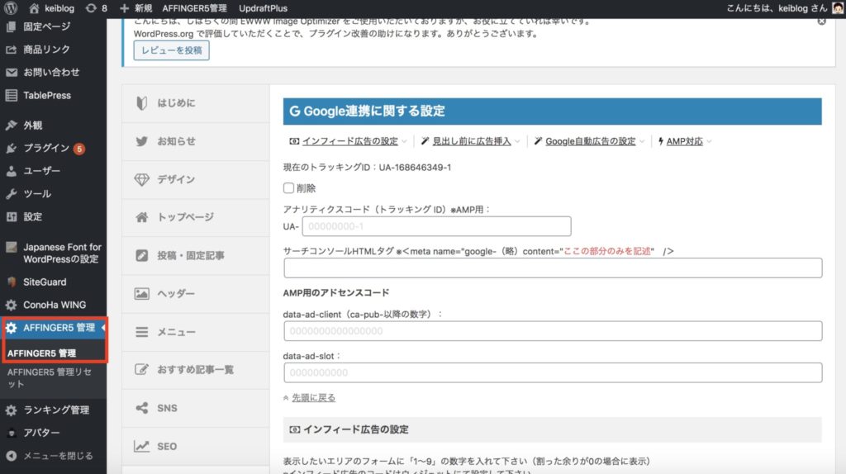Screen dimensions: 846x474
Task: Expand the インフィード広告の設定 chevron
Action: [404, 142]
